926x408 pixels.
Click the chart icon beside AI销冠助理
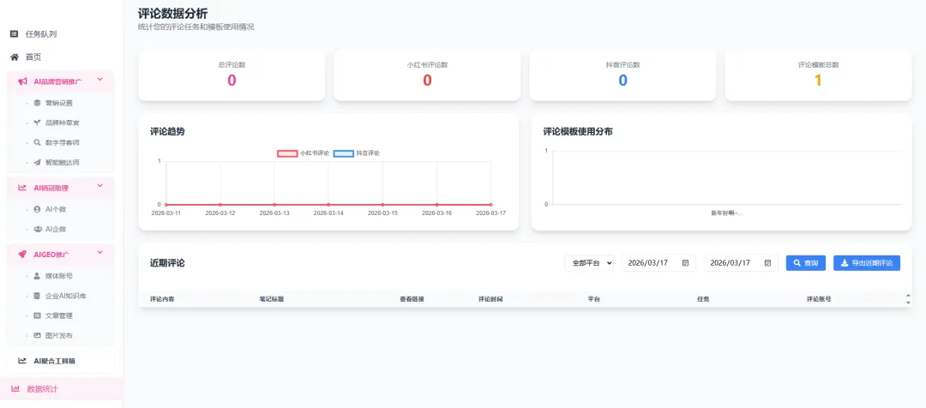(x=22, y=188)
